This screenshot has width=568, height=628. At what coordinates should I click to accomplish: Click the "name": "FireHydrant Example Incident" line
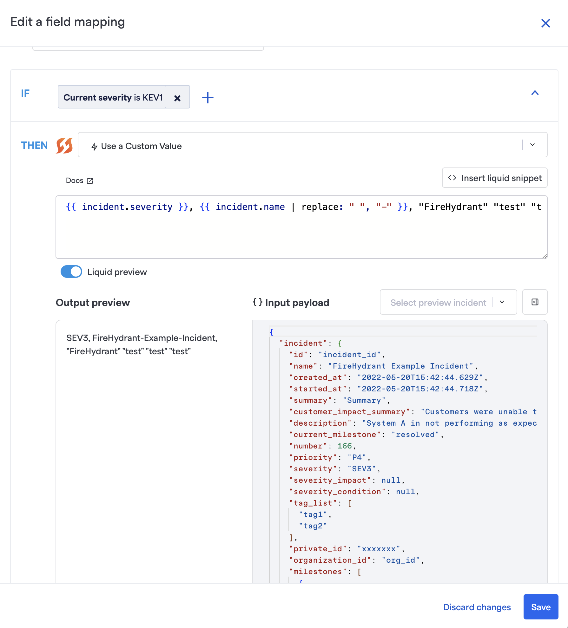(x=384, y=366)
